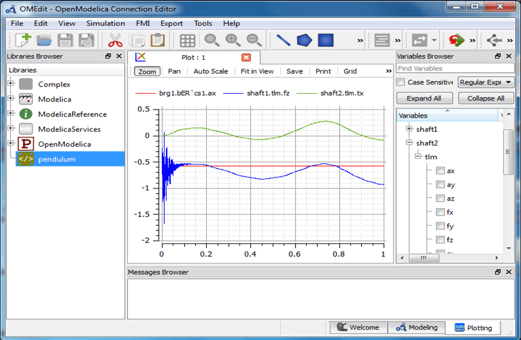
Task: Open the Simulation menu
Action: pos(105,23)
